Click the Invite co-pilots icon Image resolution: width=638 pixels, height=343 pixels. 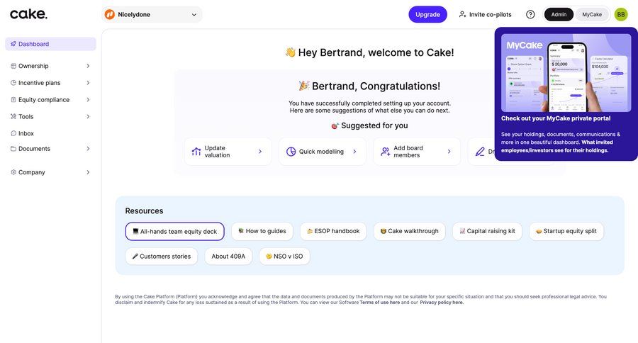pyautogui.click(x=463, y=14)
